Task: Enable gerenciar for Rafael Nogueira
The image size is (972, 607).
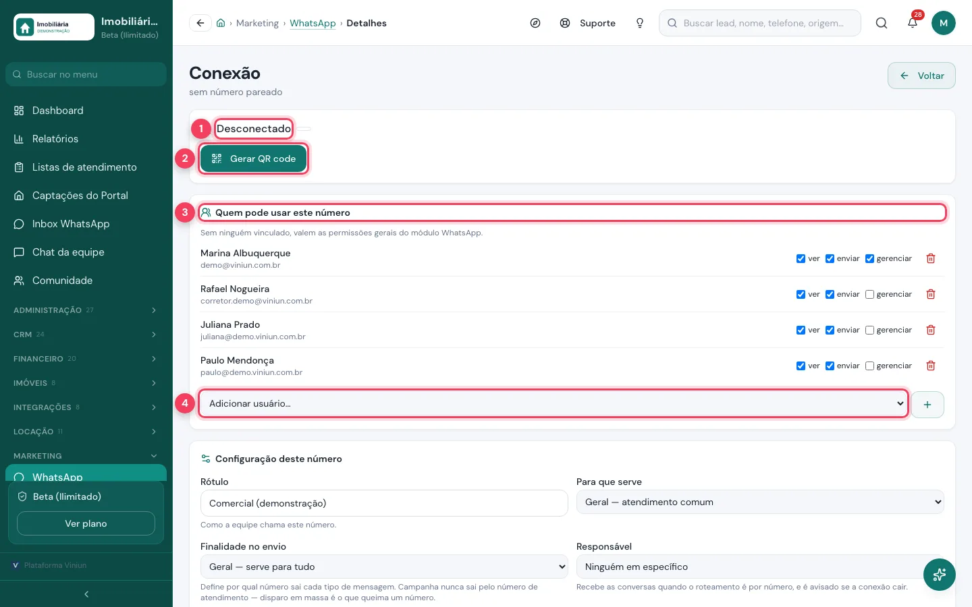Action: point(869,295)
